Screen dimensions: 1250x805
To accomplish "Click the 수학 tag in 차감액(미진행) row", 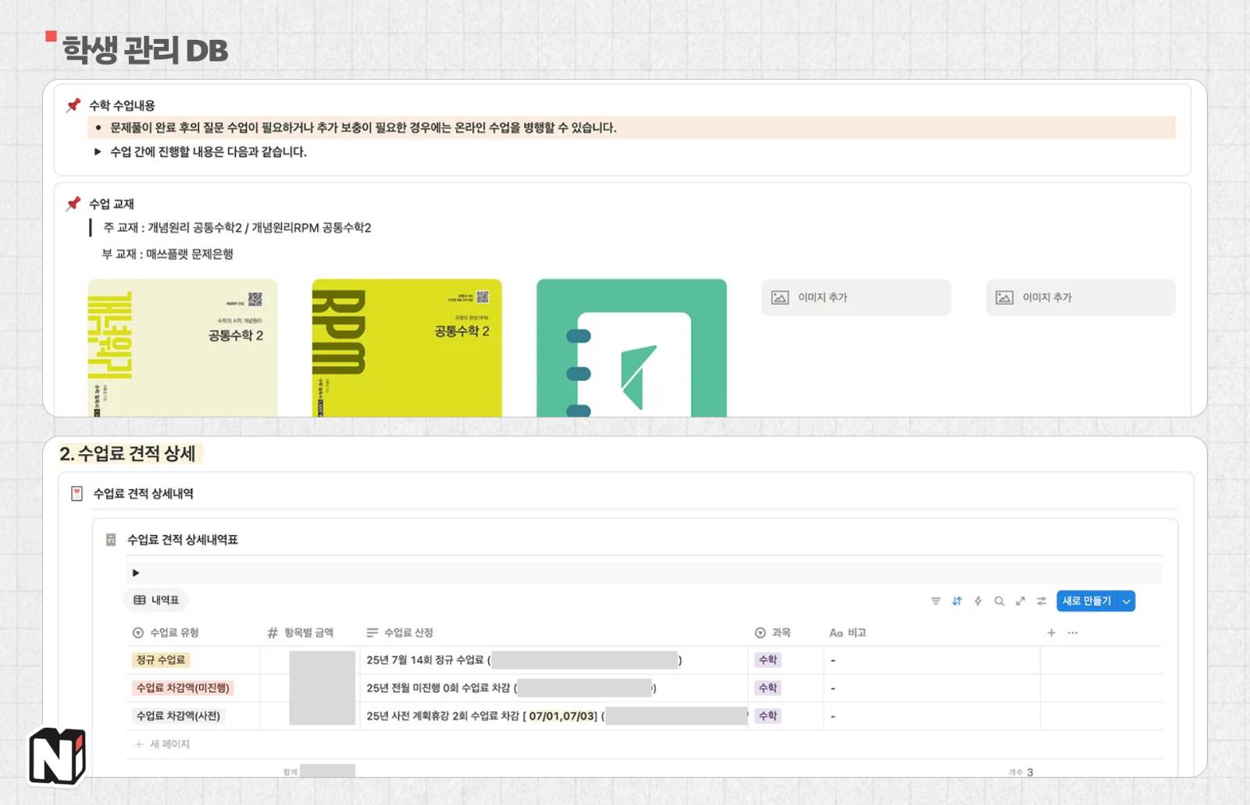I will [768, 688].
